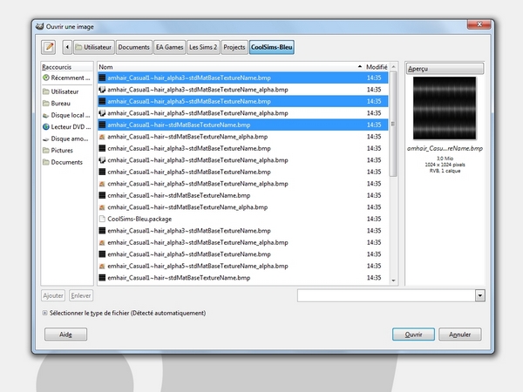Click the left arrow path scroll button
The width and height of the screenshot is (523, 392).
[x=67, y=47]
